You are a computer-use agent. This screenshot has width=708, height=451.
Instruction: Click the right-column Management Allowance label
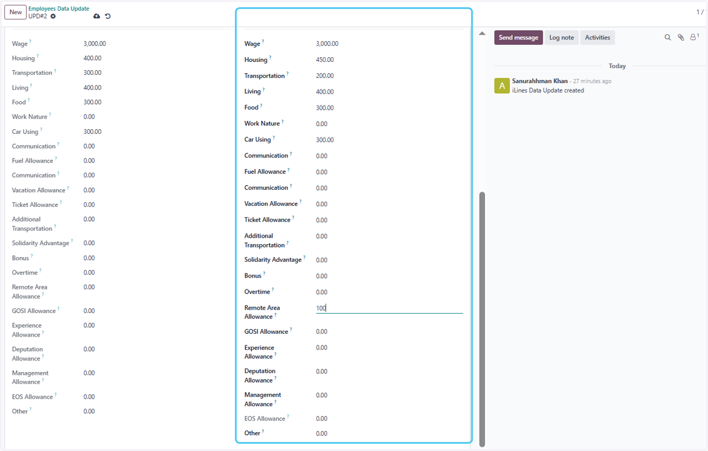click(263, 399)
